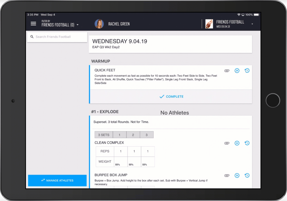This screenshot has width=287, height=201.
Task: Click Clean Complex weight cell for set 1
Action: coord(121,162)
